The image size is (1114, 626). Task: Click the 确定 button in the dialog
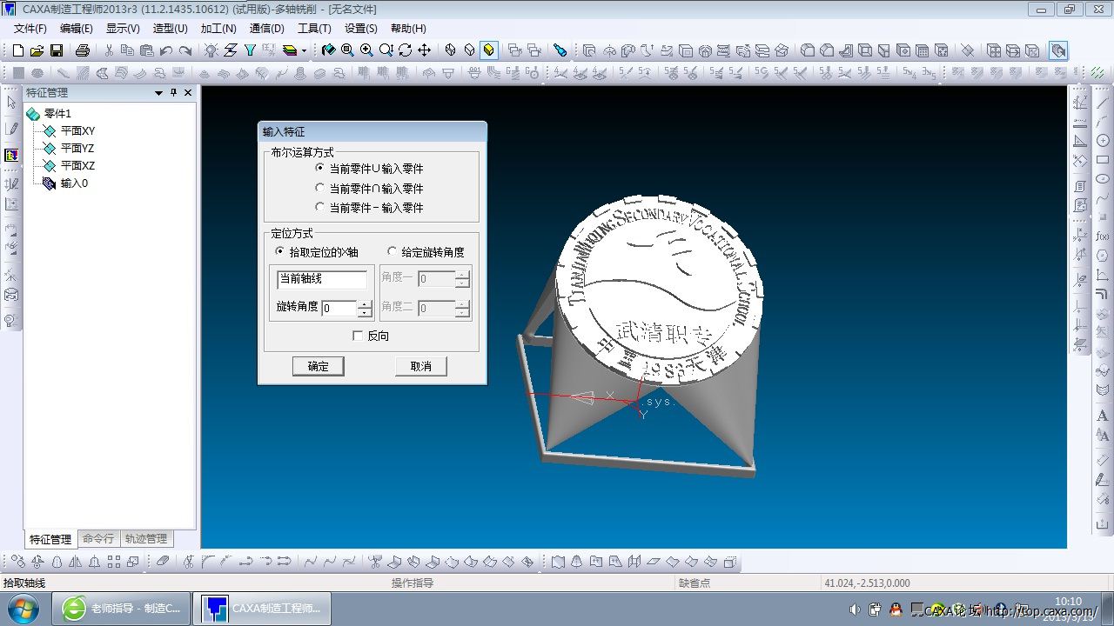pos(319,366)
